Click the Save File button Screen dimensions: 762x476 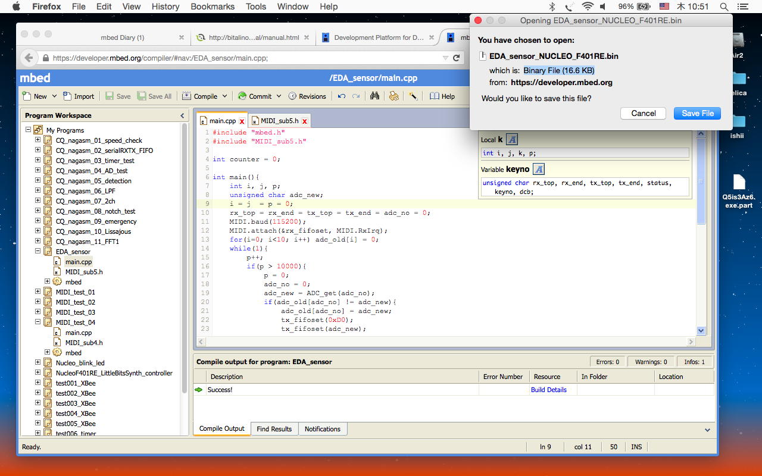click(697, 113)
